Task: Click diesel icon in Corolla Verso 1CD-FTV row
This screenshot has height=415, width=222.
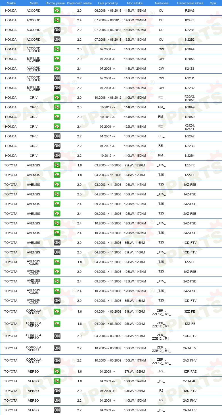Action: click(x=57, y=336)
